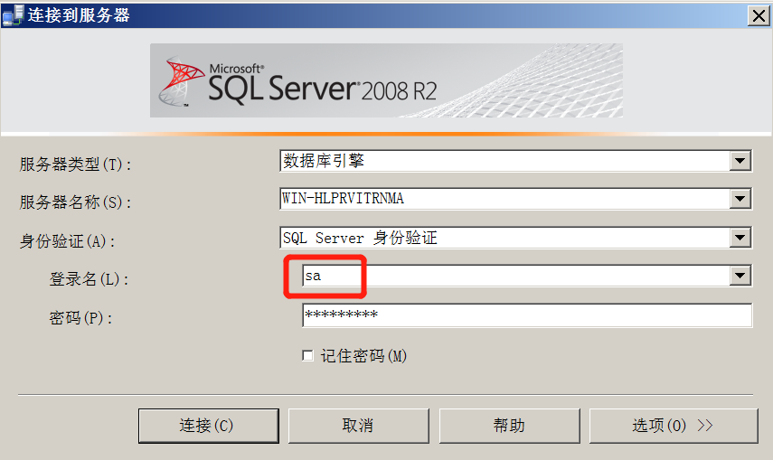The image size is (773, 460).
Task: Open the 服务器名称 dropdown arrow
Action: (740, 199)
